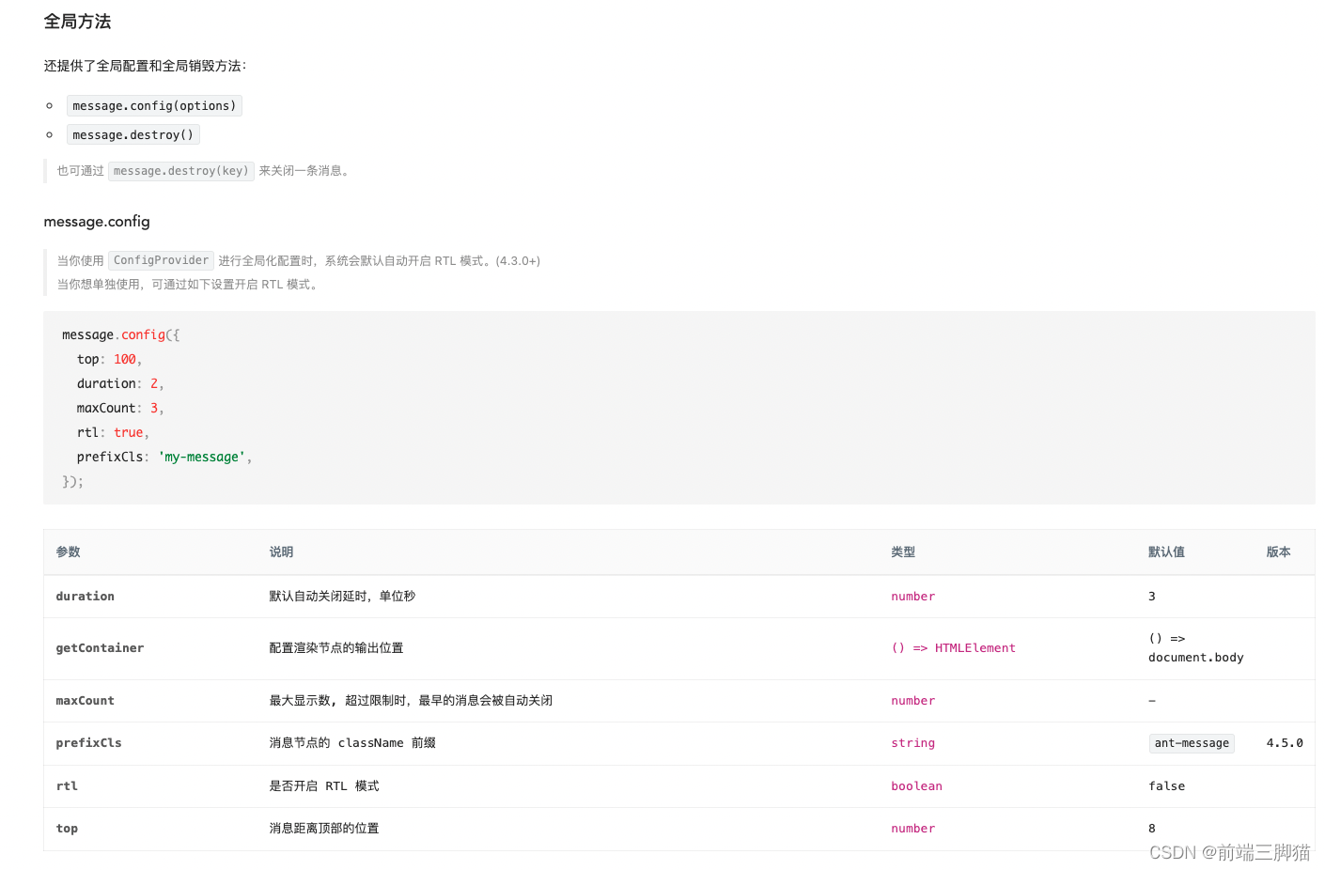Image resolution: width=1325 pixels, height=870 pixels.
Task: Select the 参数 table column header
Action: (68, 552)
